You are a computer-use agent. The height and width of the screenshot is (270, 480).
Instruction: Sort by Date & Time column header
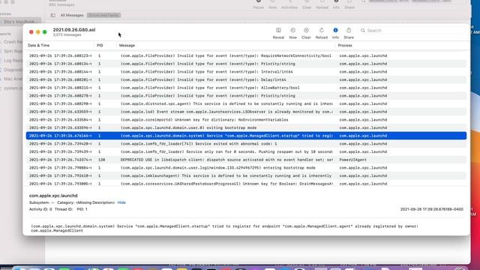(x=38, y=45)
